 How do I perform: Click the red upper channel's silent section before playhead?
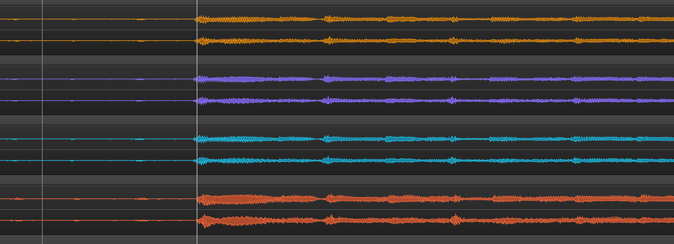(x=98, y=199)
